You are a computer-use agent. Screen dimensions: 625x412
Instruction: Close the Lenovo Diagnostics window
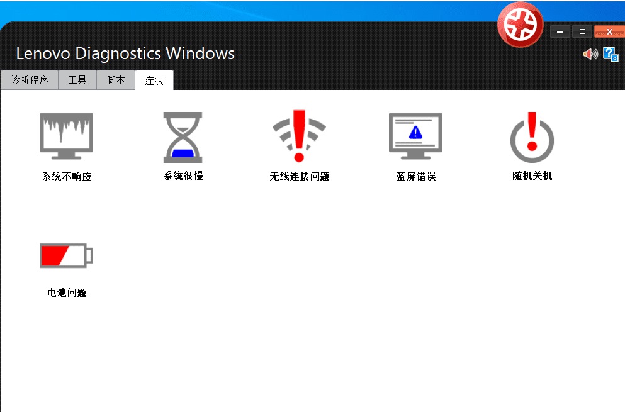point(609,31)
